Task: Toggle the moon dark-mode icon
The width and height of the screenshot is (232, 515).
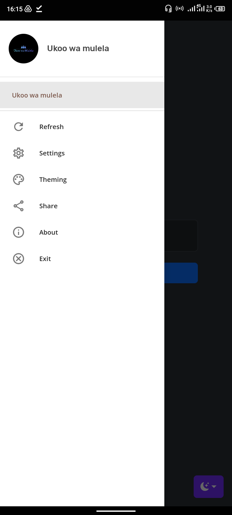Action: click(x=205, y=486)
